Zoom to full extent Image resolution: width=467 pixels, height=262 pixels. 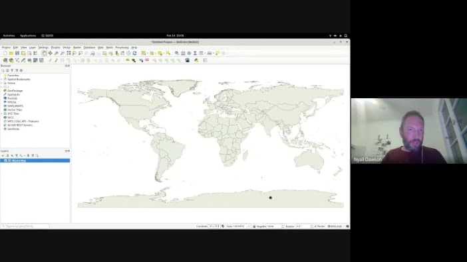(x=69, y=53)
